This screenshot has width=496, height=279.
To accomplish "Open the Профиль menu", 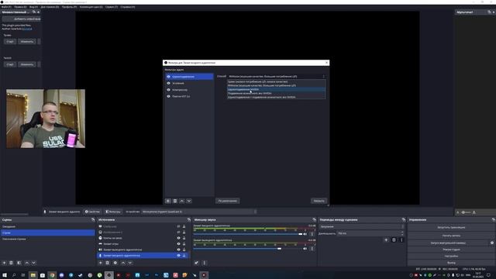I will [69, 7].
